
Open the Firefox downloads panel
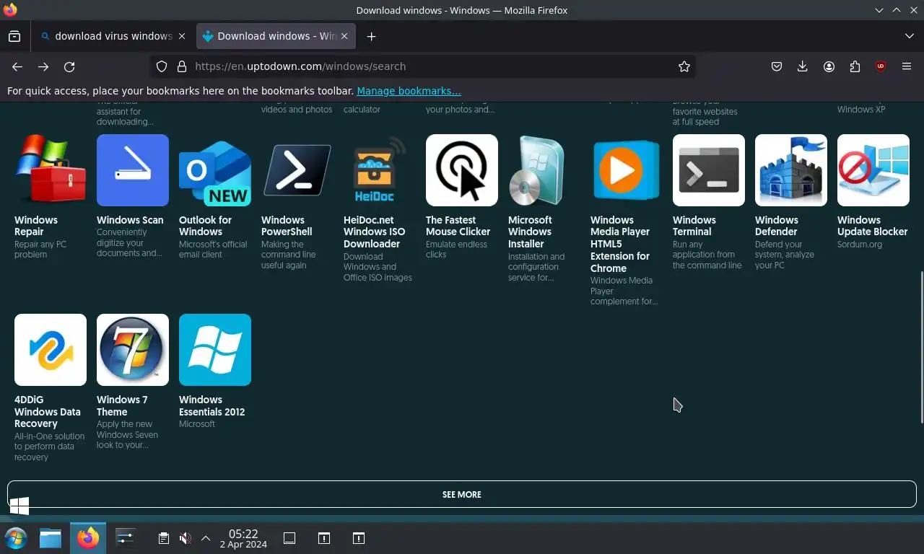point(802,66)
